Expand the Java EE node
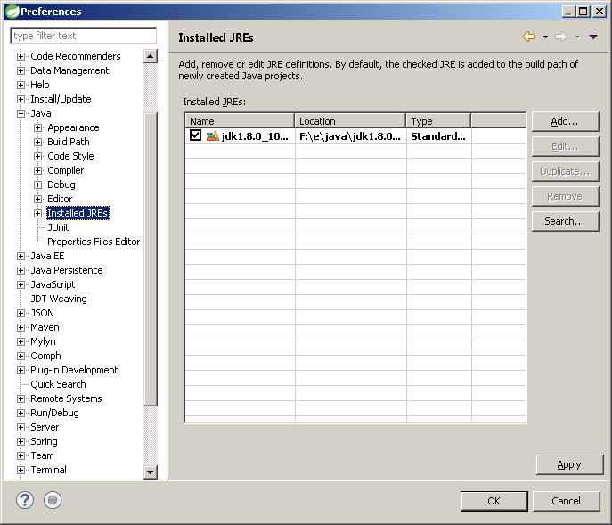Image resolution: width=612 pixels, height=525 pixels. [x=21, y=256]
